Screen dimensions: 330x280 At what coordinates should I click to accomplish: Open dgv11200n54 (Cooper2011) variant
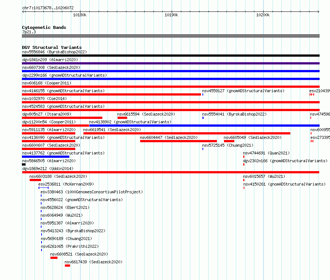[49, 122]
